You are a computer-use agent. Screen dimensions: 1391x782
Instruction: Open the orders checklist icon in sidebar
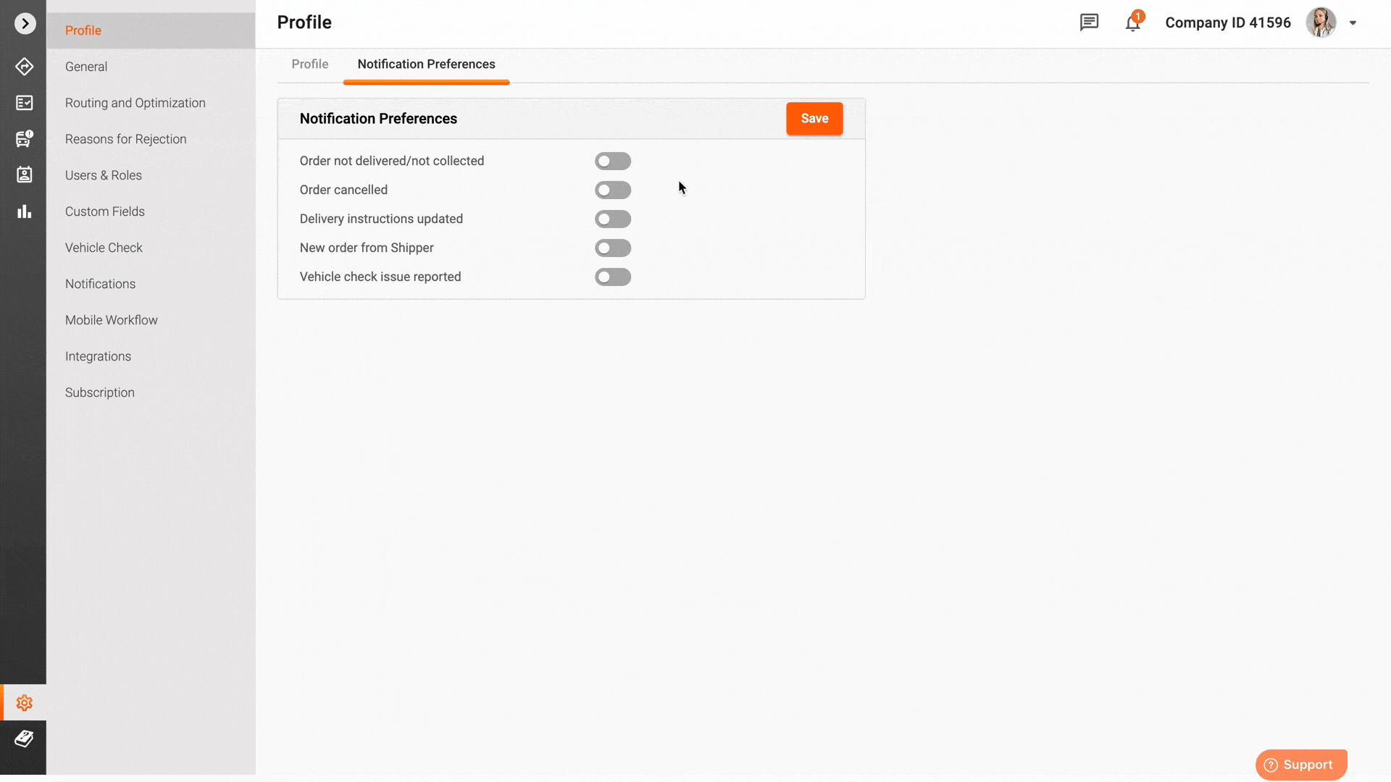(x=24, y=103)
